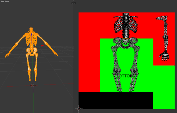Open the 3D viewport sidebar toggle
This screenshot has width=177, height=113.
(73, 3)
